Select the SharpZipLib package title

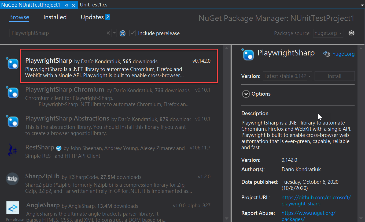42,176
